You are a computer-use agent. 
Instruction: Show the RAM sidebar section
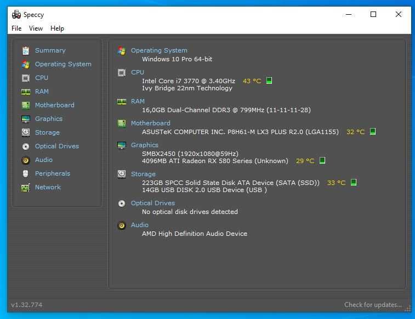pos(42,91)
